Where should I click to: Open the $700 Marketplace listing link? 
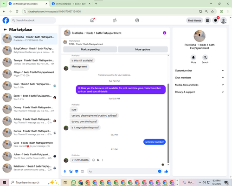coord(86,44)
